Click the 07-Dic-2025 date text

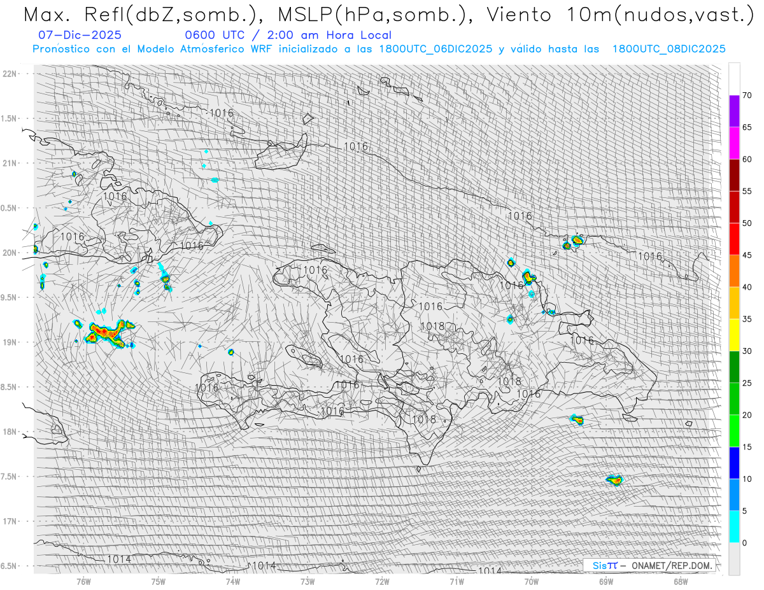coord(80,35)
